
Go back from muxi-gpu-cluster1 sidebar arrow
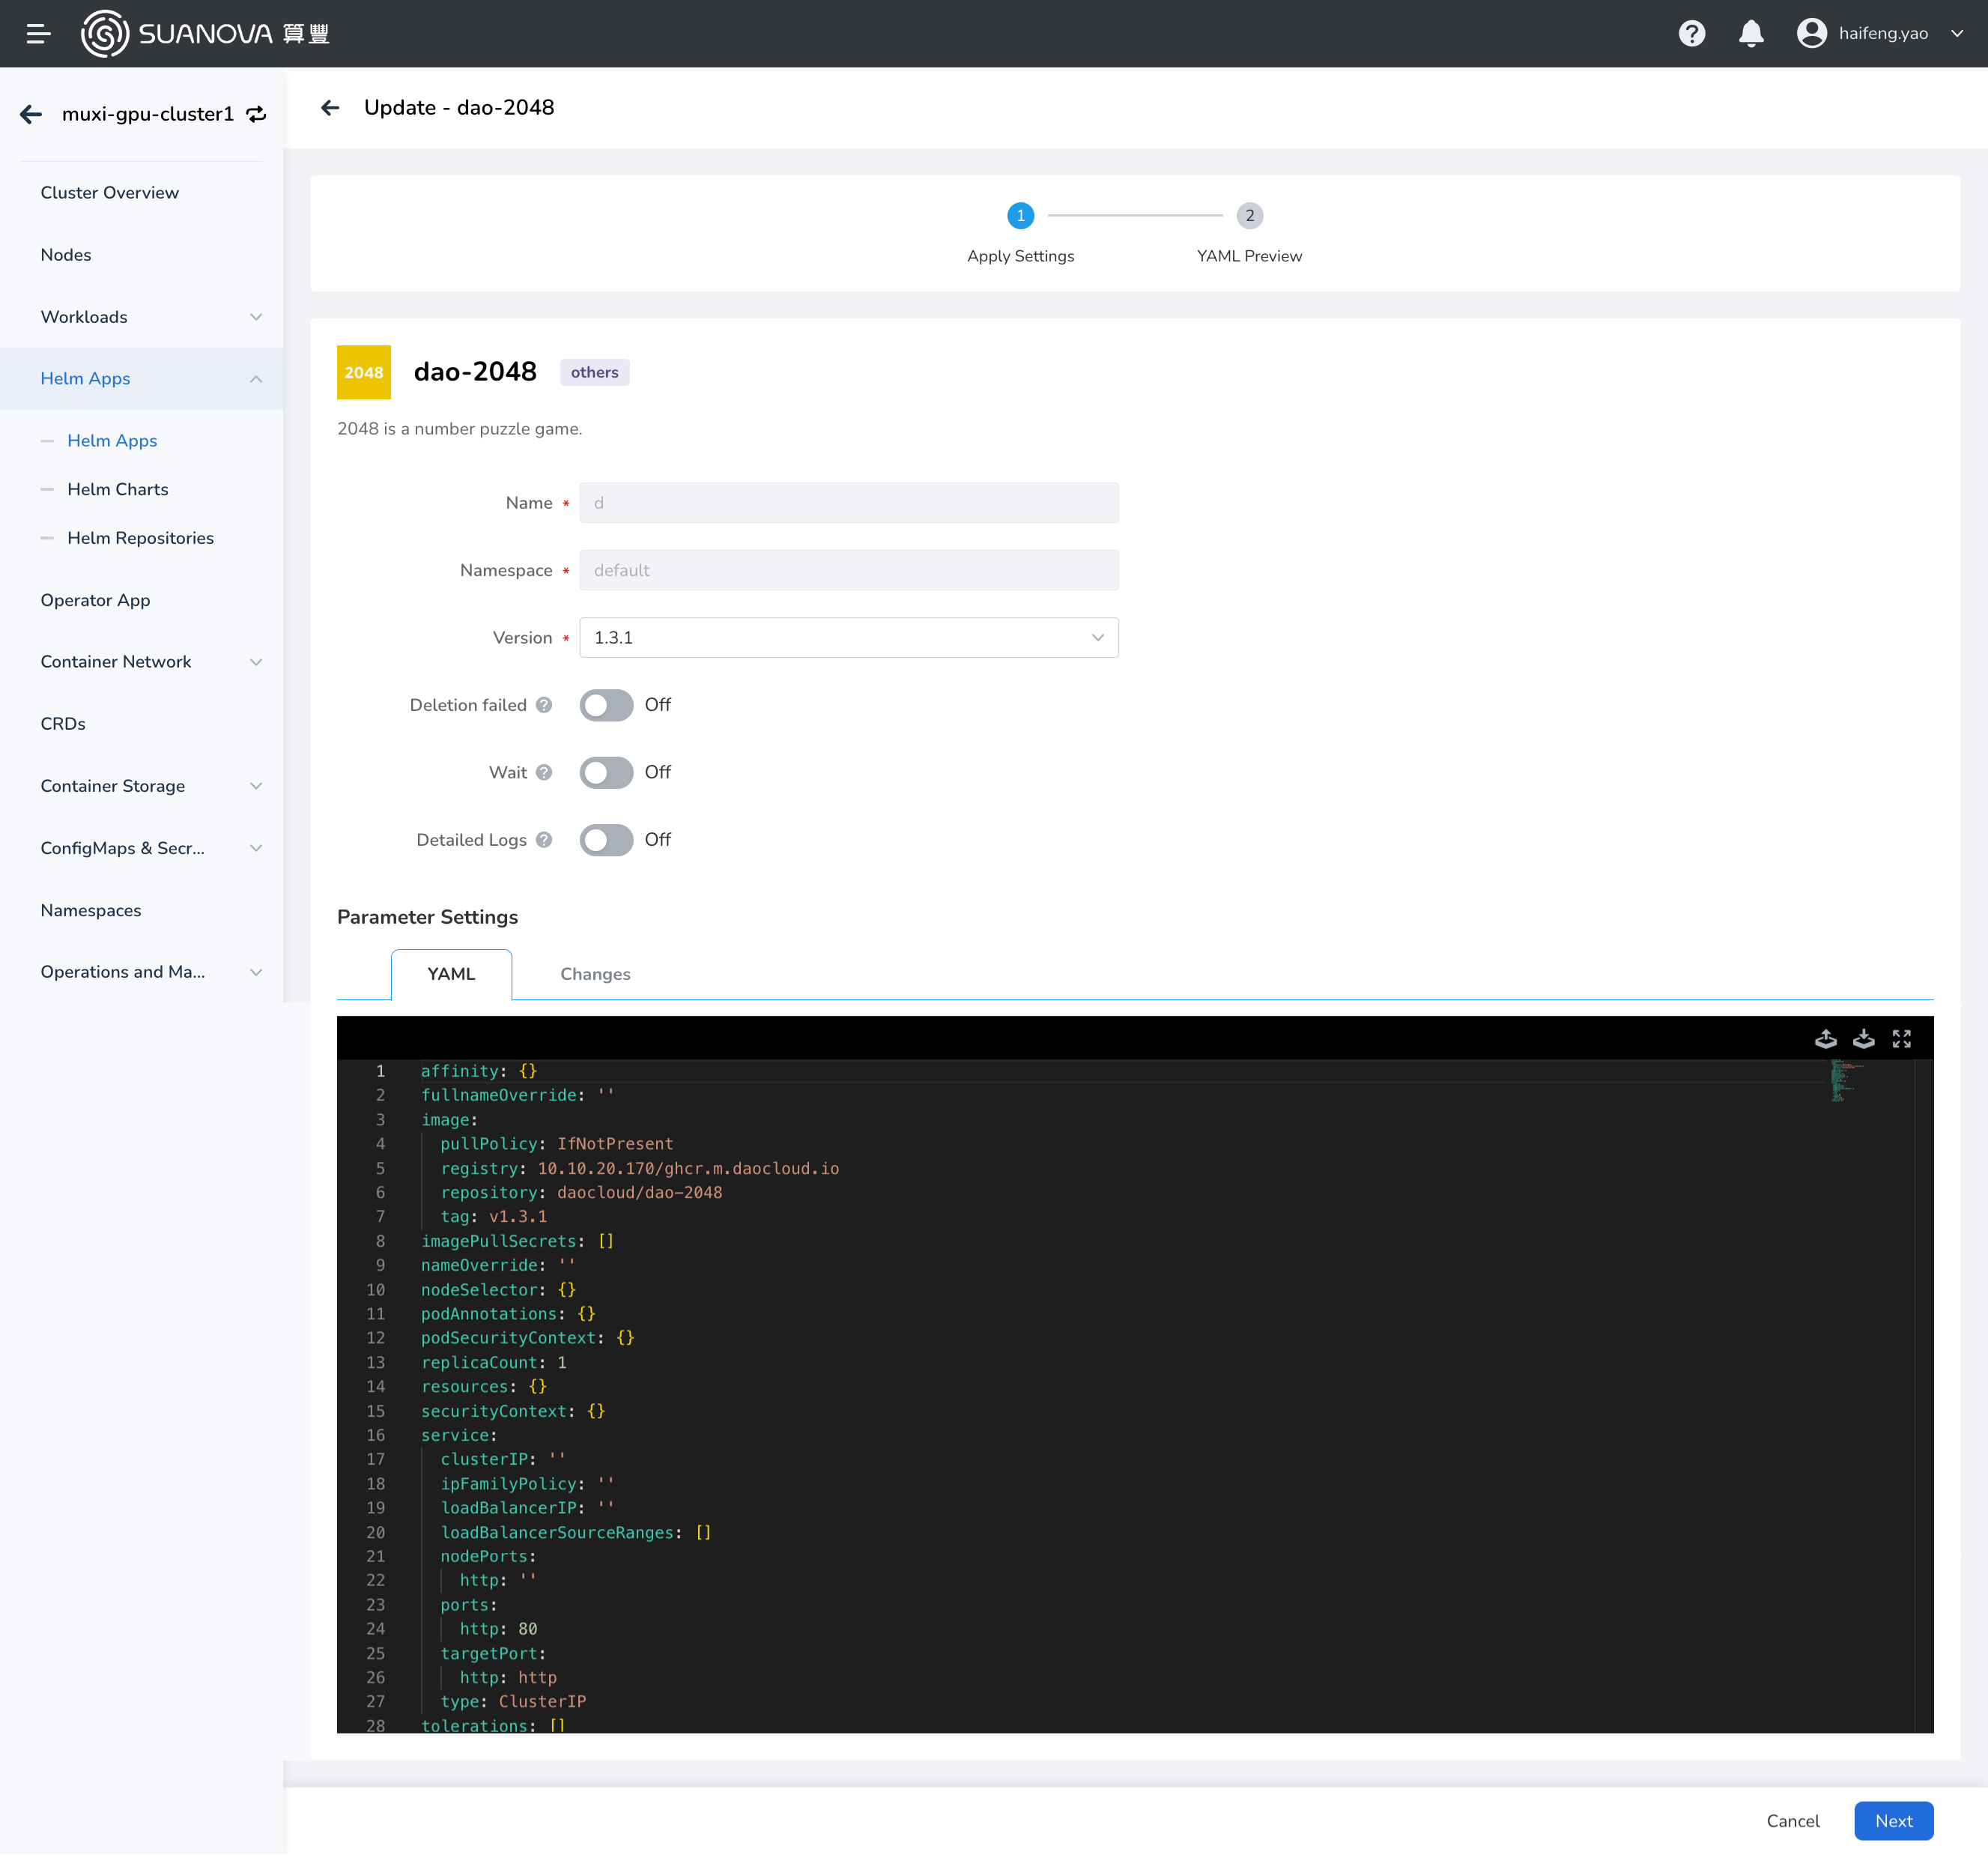(31, 114)
